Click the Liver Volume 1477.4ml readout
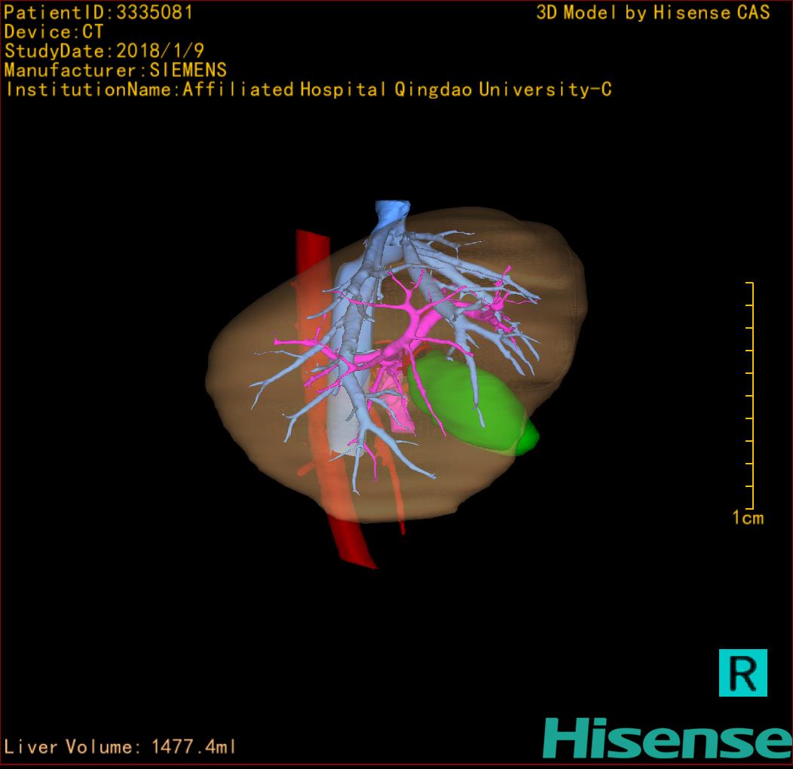Viewport: 793px width, 769px height. [x=121, y=747]
